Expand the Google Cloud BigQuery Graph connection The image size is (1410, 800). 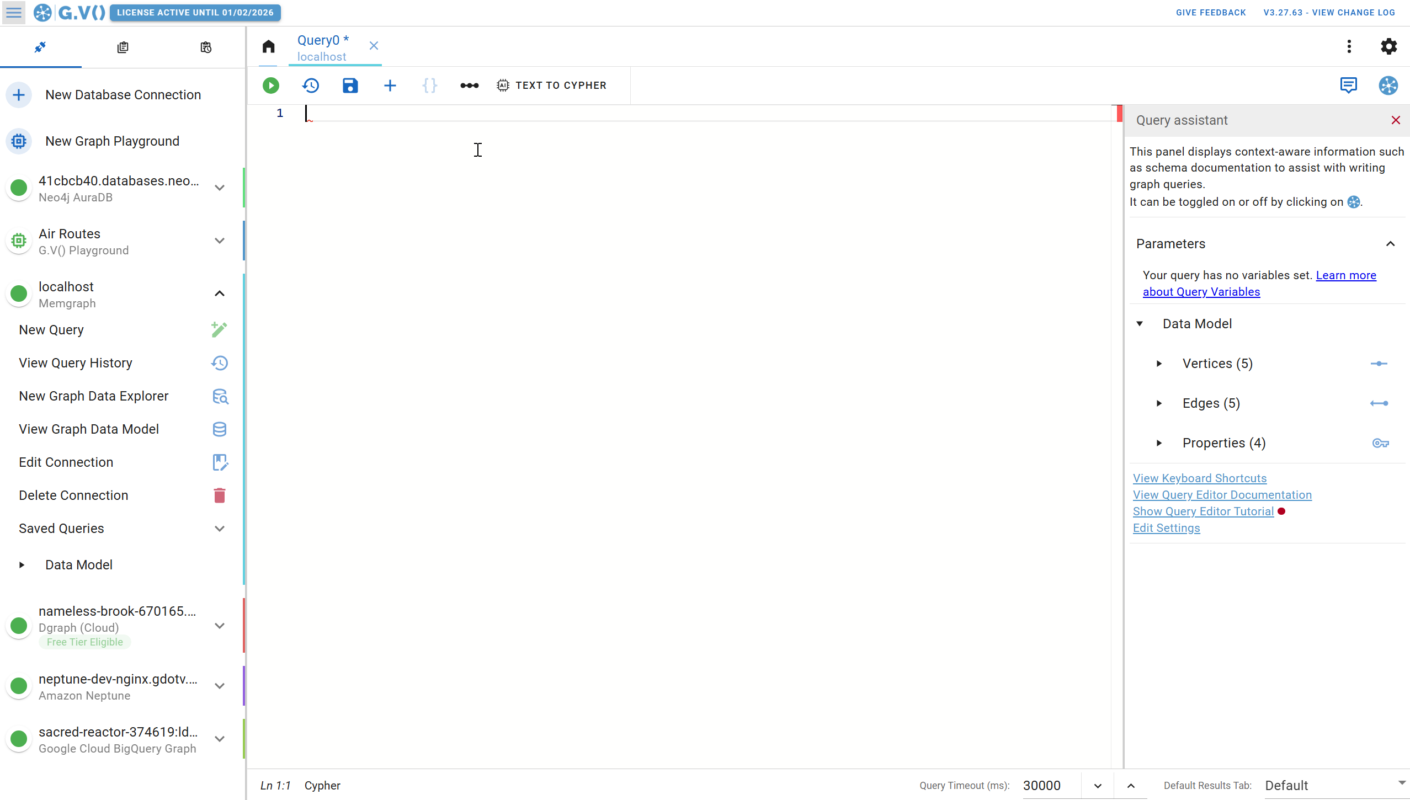tap(219, 739)
